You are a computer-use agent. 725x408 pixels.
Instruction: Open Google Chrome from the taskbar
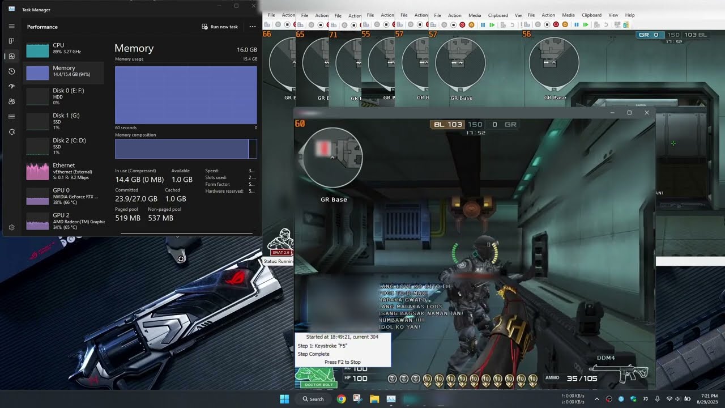pos(341,399)
